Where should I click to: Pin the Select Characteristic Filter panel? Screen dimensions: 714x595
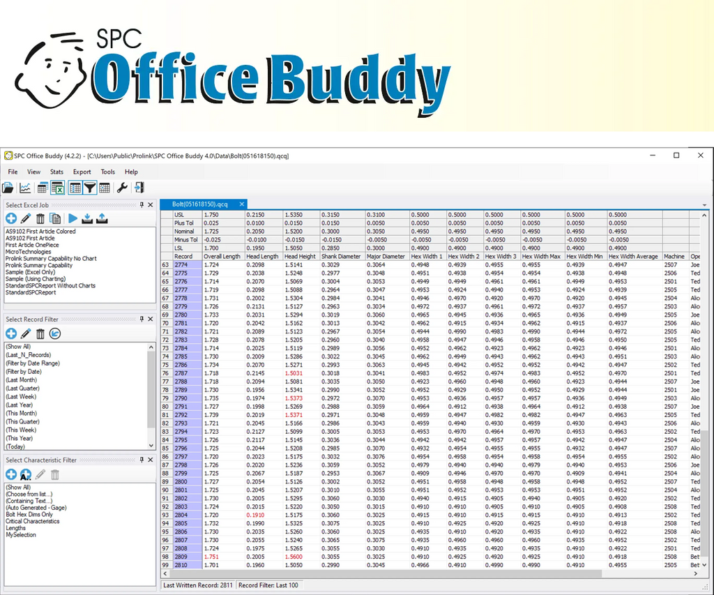click(142, 460)
